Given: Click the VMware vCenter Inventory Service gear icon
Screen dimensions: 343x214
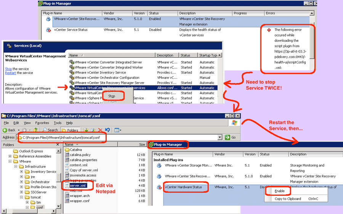Looking at the screenshot, I should 72,72.
